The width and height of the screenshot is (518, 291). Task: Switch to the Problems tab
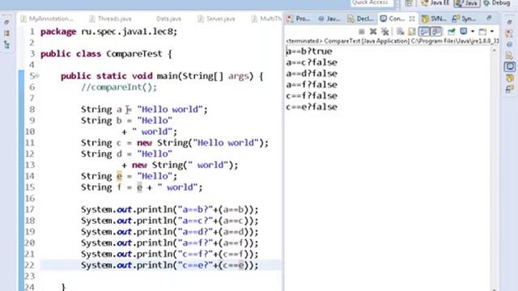[299, 19]
